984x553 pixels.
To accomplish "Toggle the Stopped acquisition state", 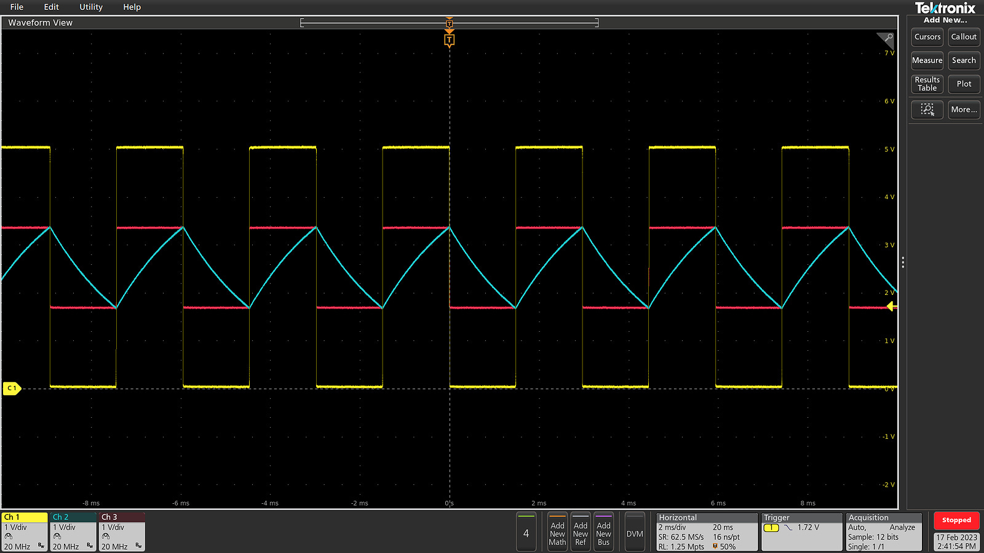I will [956, 520].
